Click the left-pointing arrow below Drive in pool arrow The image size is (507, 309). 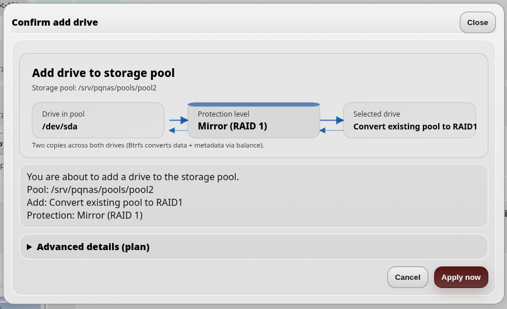178,130
